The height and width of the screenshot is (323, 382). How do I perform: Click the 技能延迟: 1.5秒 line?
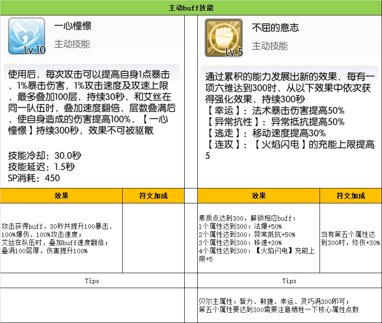(x=41, y=167)
